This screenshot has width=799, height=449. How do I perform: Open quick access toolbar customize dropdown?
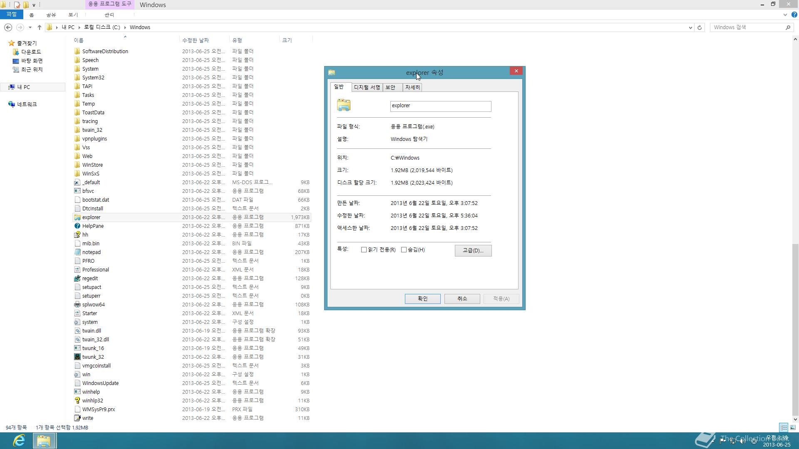pos(34,5)
